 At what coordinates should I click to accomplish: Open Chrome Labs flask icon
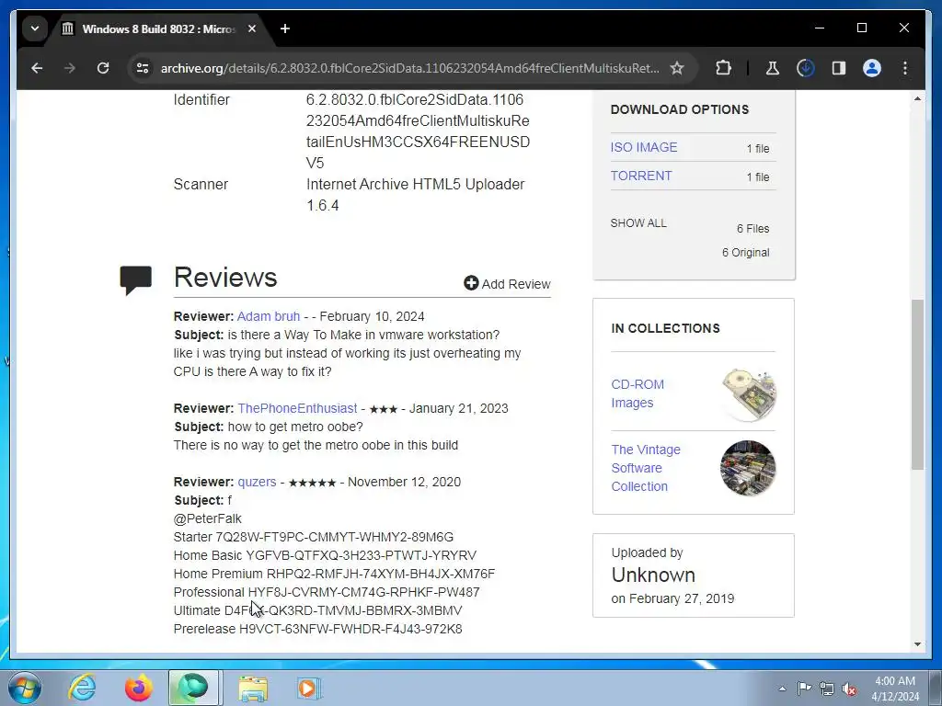(773, 68)
